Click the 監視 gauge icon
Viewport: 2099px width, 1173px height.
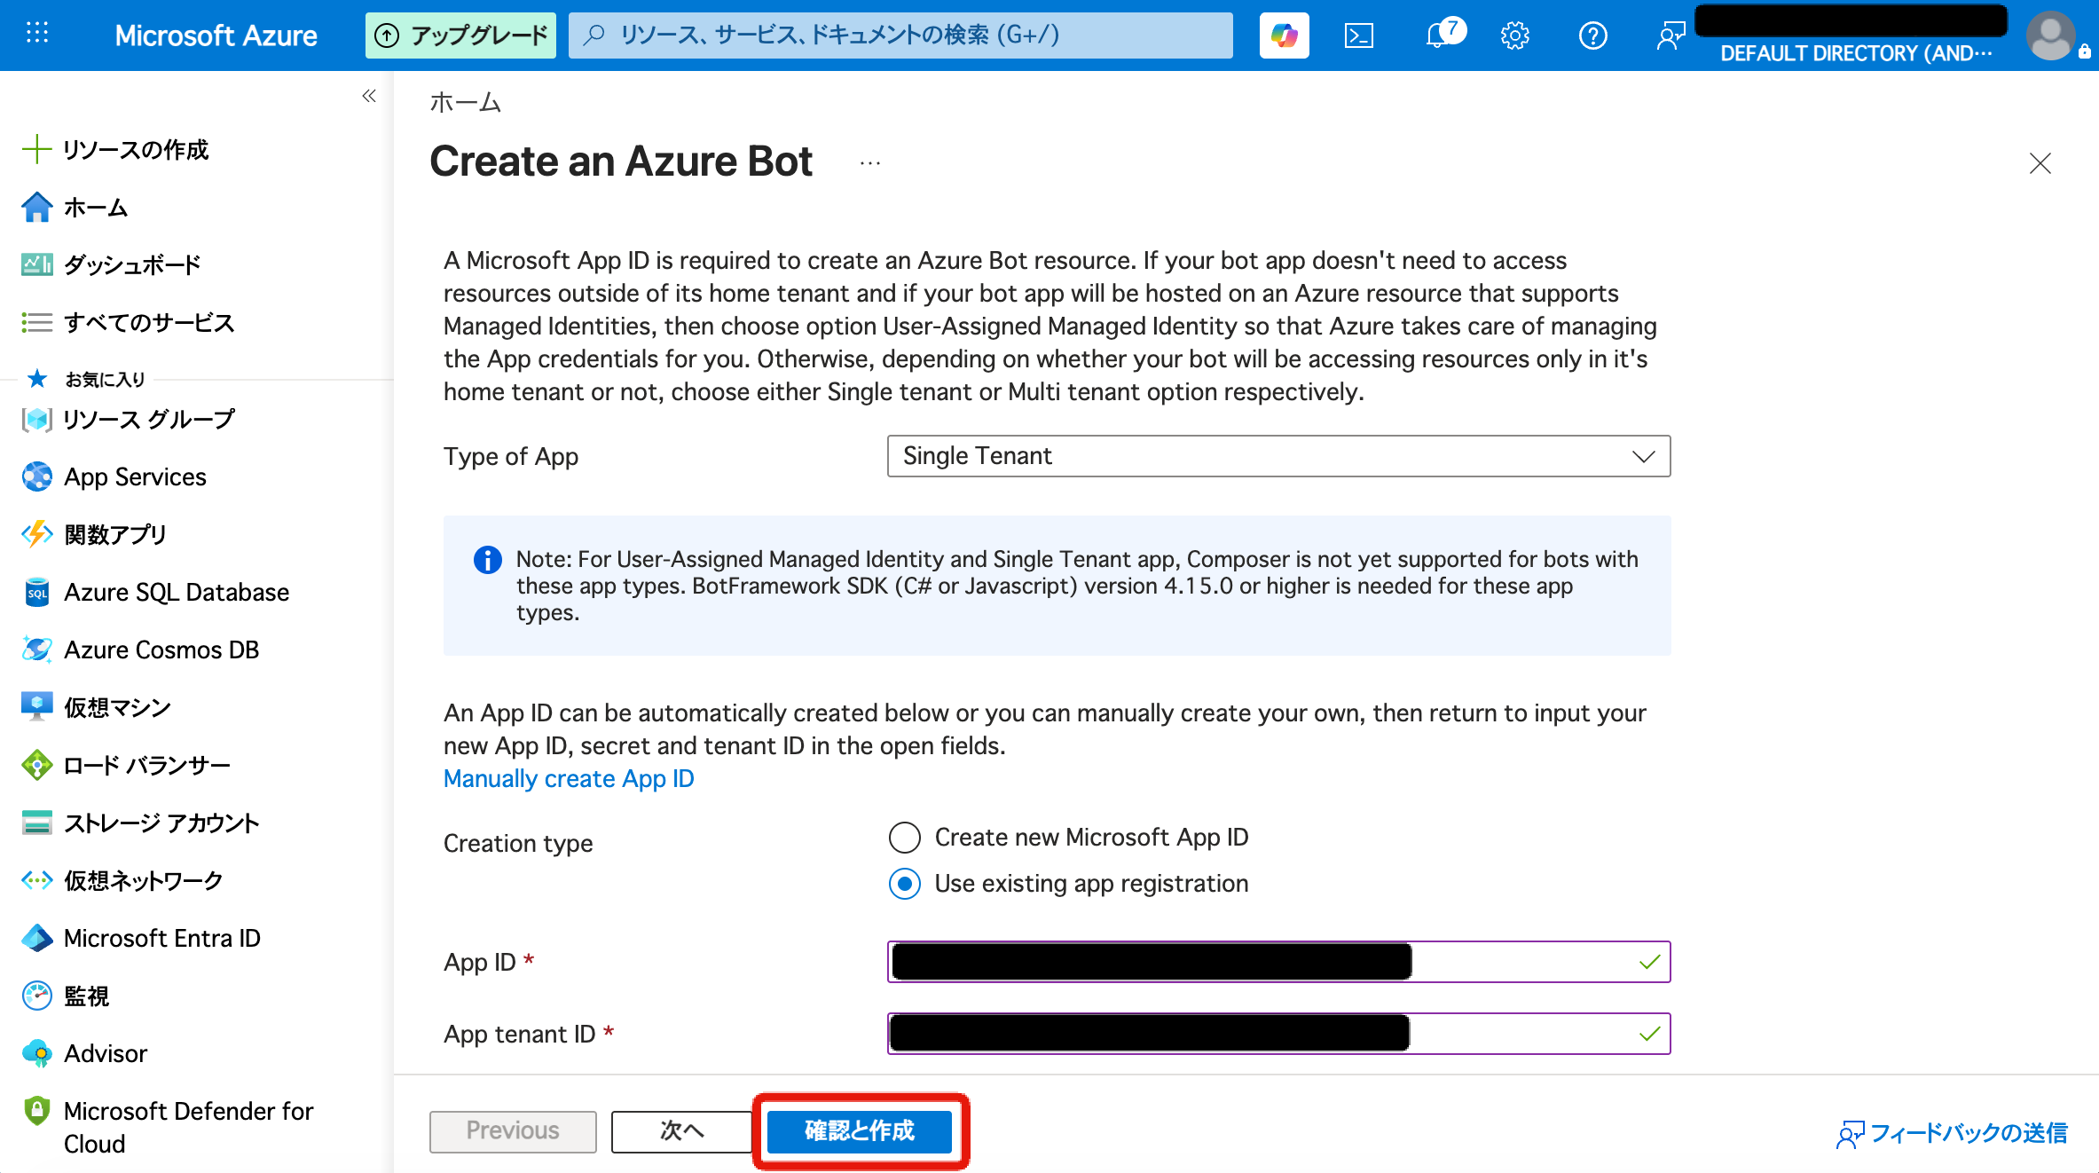(x=36, y=996)
